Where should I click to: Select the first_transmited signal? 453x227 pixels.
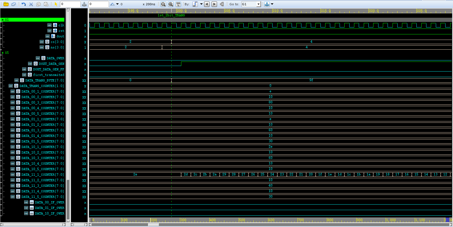(49, 75)
